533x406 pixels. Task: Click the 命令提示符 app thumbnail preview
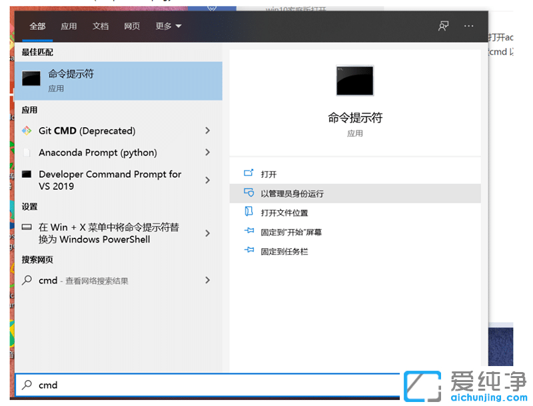[x=355, y=81]
